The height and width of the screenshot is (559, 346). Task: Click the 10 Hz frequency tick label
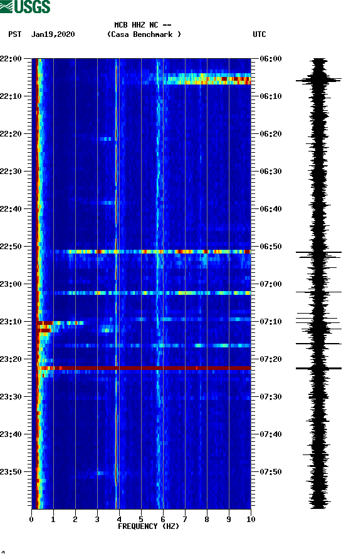(x=251, y=520)
